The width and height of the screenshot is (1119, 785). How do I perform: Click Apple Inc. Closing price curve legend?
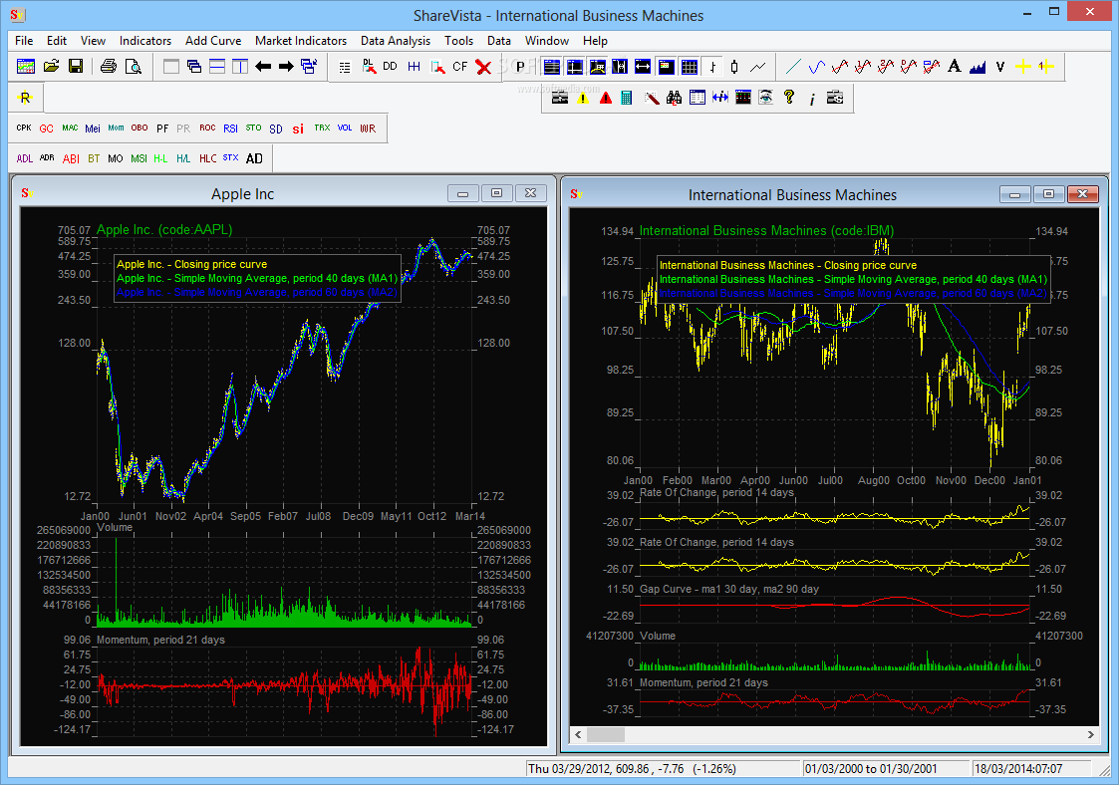pos(192,264)
